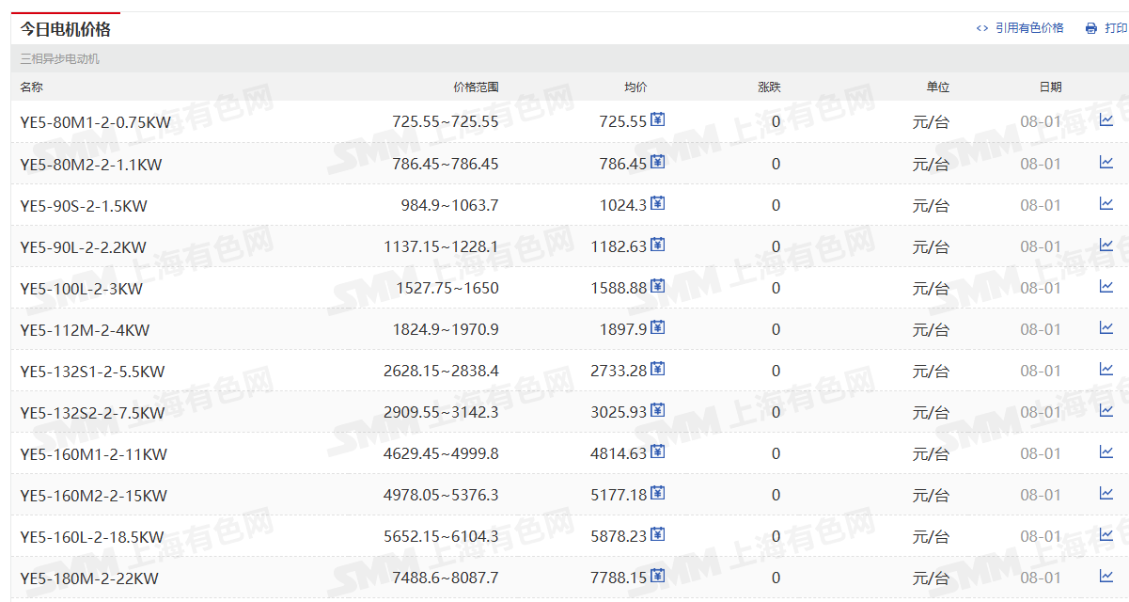Image resolution: width=1129 pixels, height=602 pixels.
Task: Open the YE5-90L-2-2.2KW product name
Action: [84, 247]
